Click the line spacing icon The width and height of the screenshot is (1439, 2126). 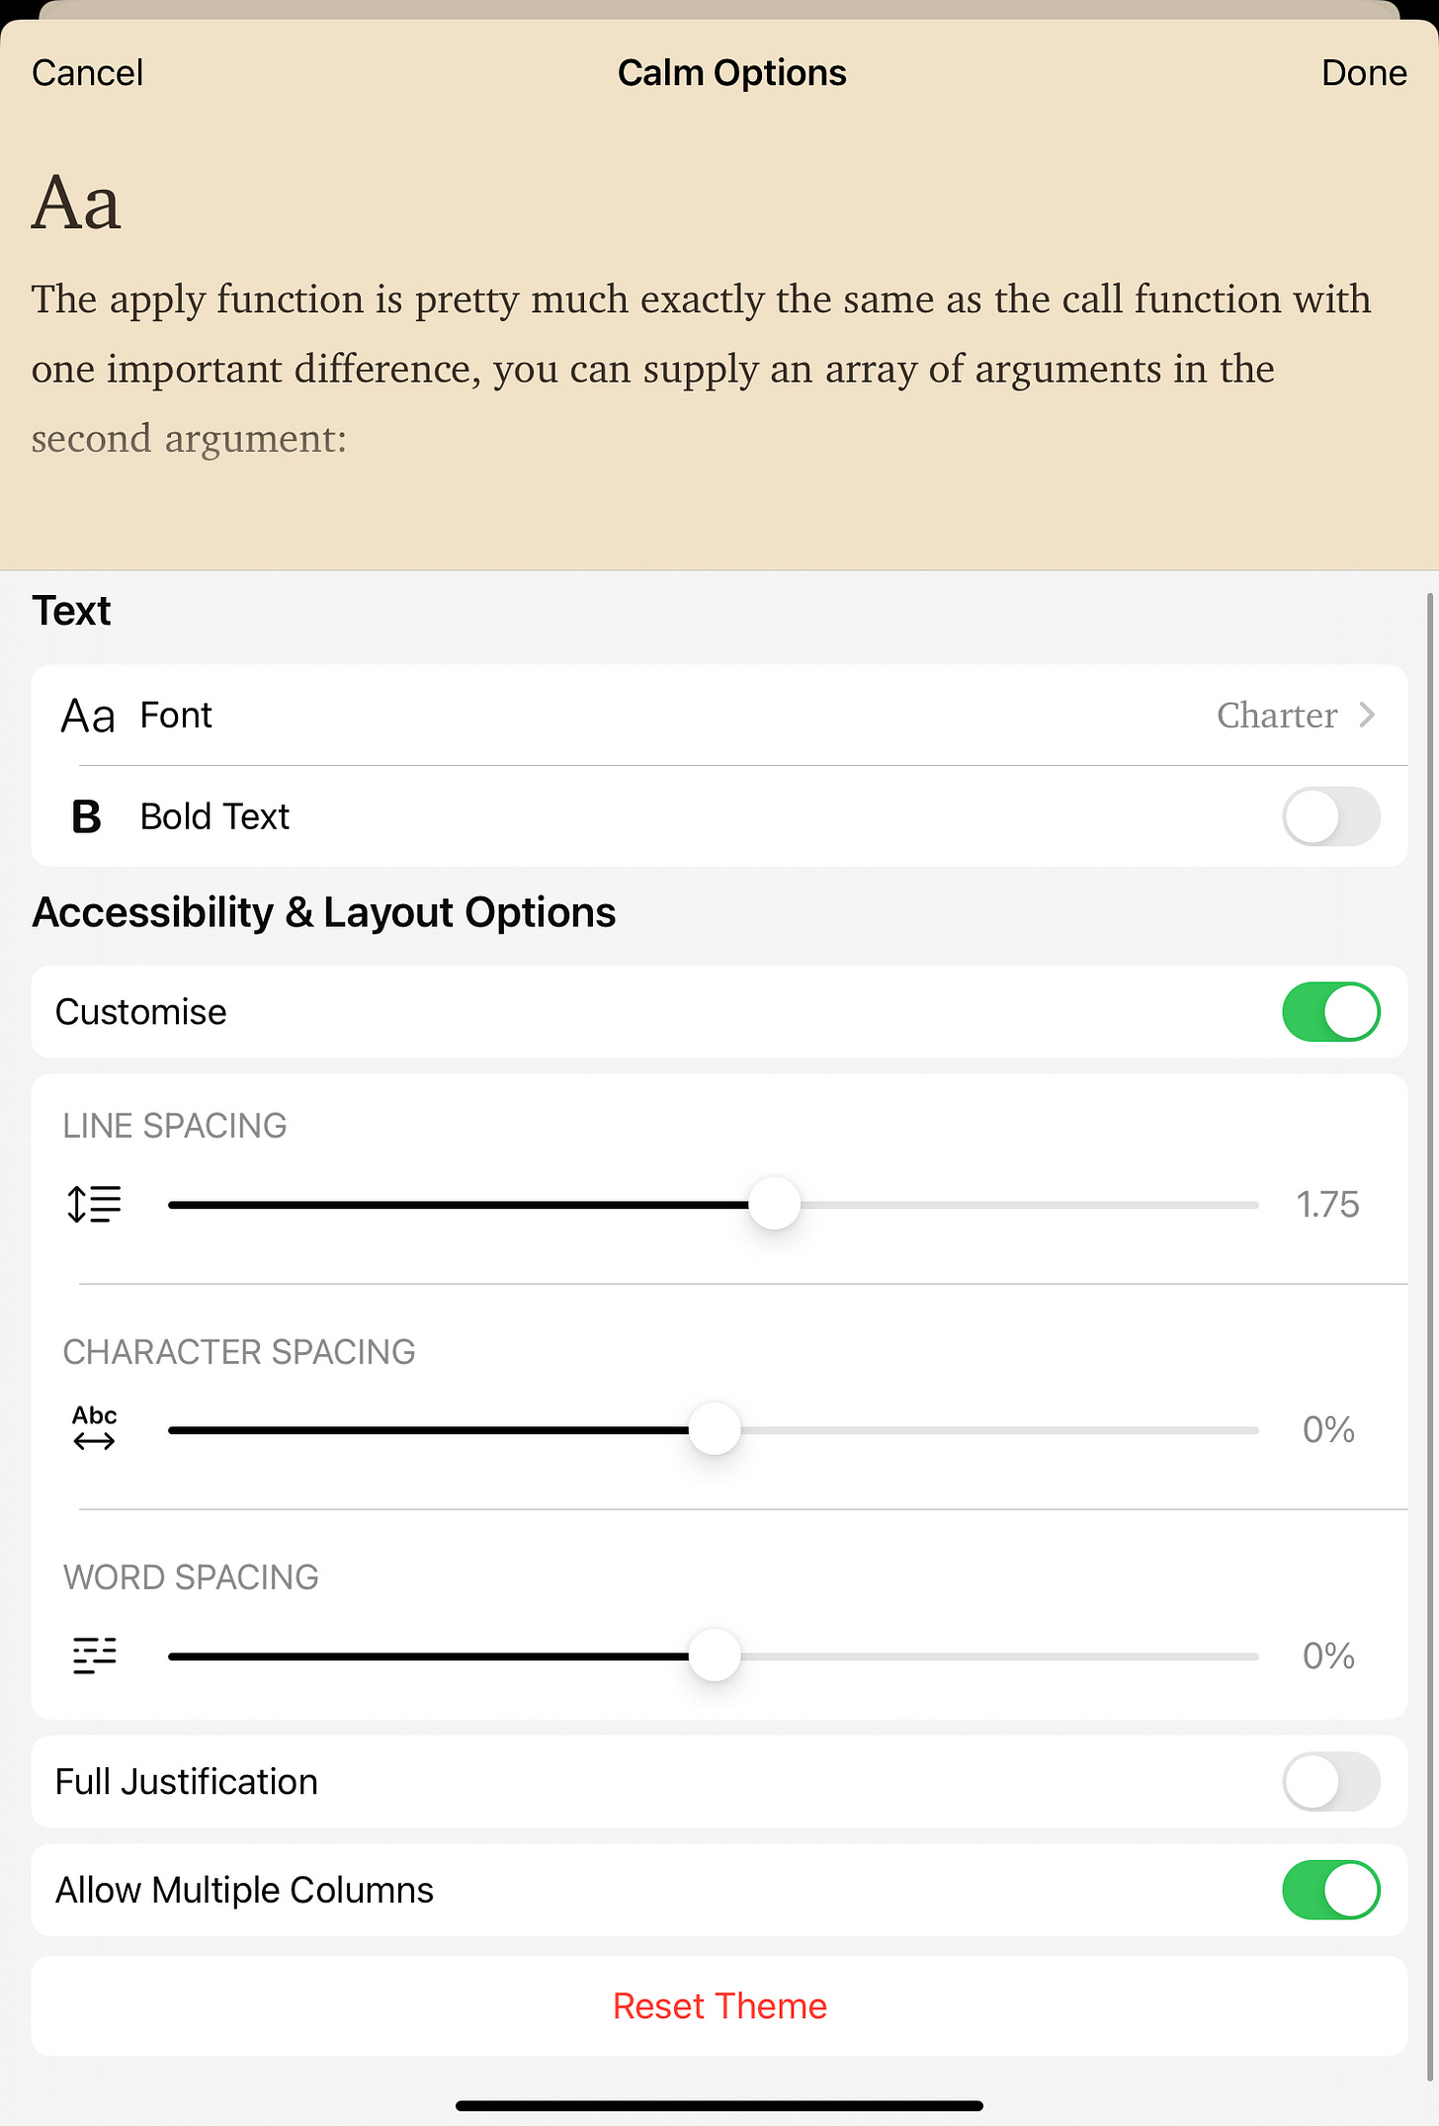tap(94, 1205)
